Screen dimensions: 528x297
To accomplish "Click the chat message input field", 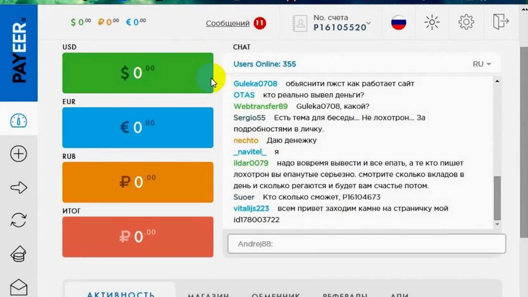I will (x=366, y=244).
